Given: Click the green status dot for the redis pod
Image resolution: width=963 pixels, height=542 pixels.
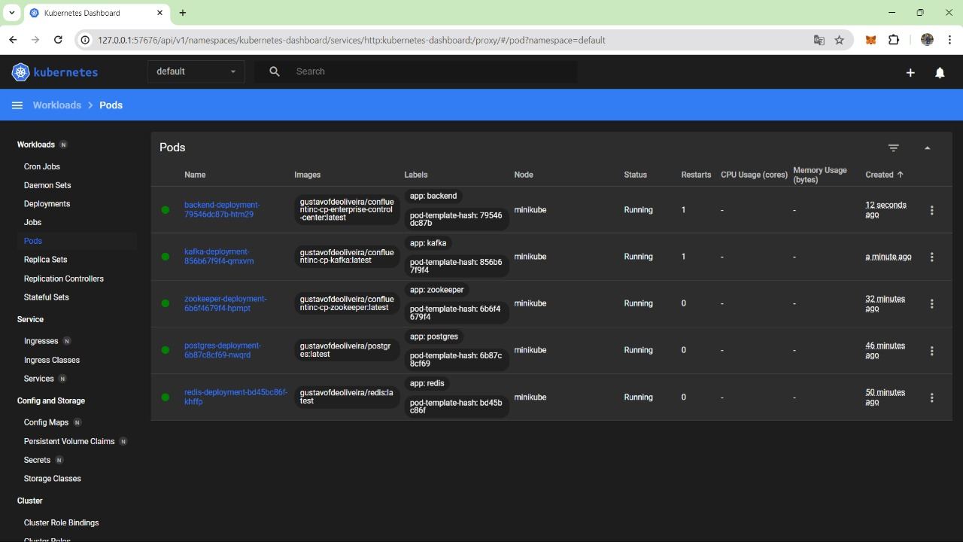Looking at the screenshot, I should [x=166, y=397].
